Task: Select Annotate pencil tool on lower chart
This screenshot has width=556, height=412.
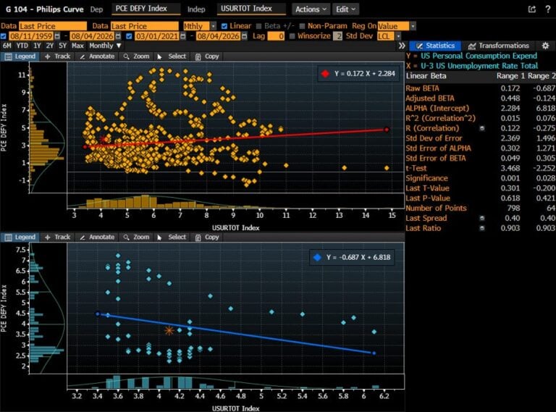Action: [97, 237]
